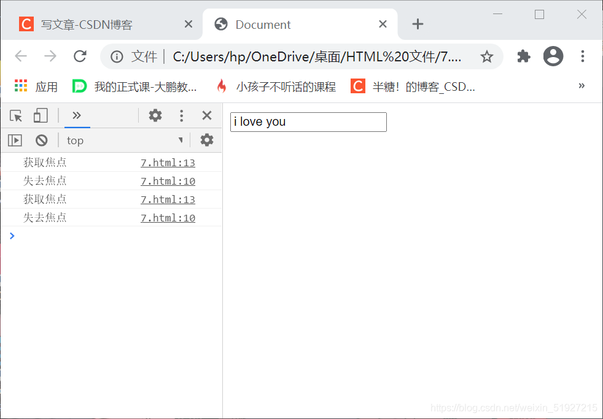Click the browser forward arrow
This screenshot has height=419, width=603.
(x=50, y=56)
